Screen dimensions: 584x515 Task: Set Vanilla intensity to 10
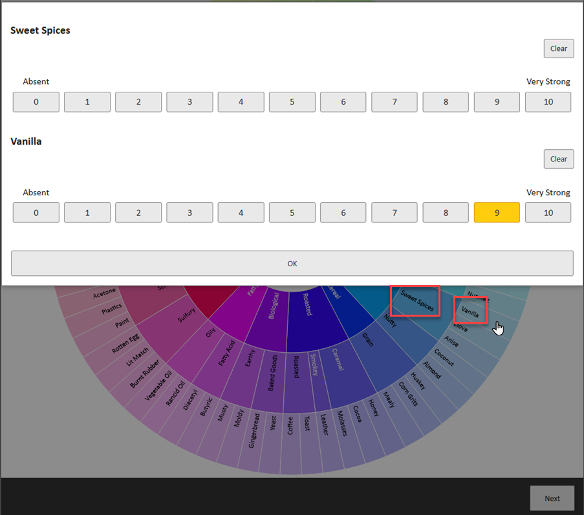point(548,213)
